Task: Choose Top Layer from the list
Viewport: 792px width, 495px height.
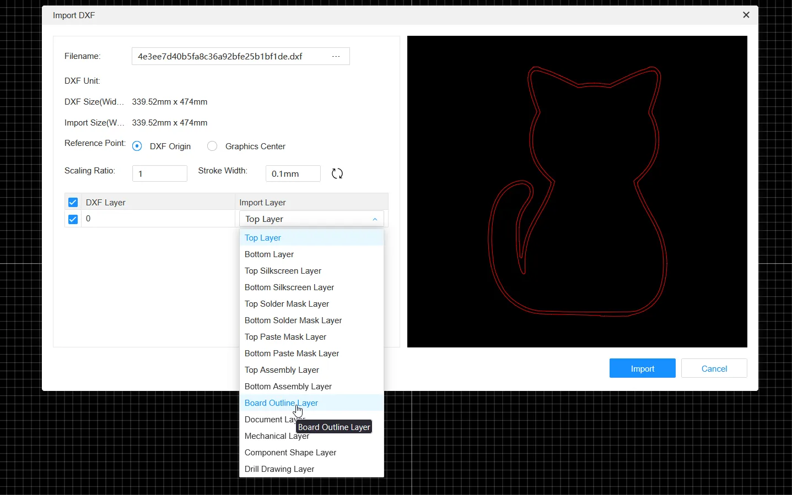Action: tap(312, 238)
